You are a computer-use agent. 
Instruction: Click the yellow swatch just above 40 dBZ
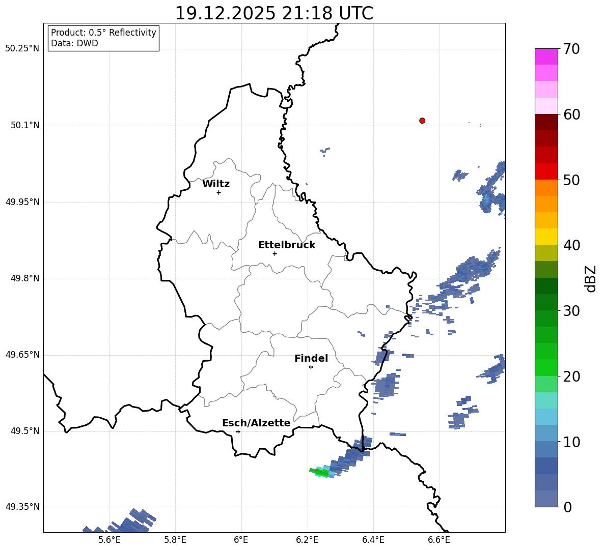point(546,237)
